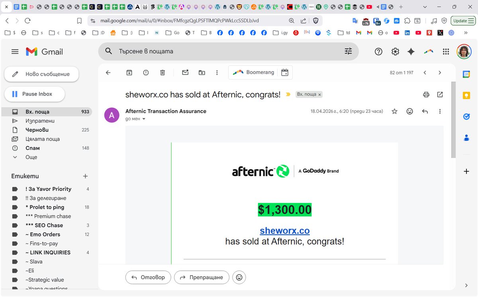Open browser Update menu
Screen dimensions: 478x297
tap(463, 21)
